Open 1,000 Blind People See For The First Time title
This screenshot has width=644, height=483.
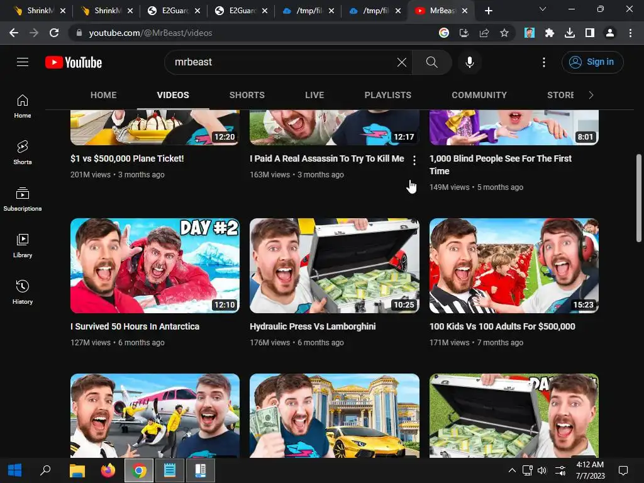[500, 165]
